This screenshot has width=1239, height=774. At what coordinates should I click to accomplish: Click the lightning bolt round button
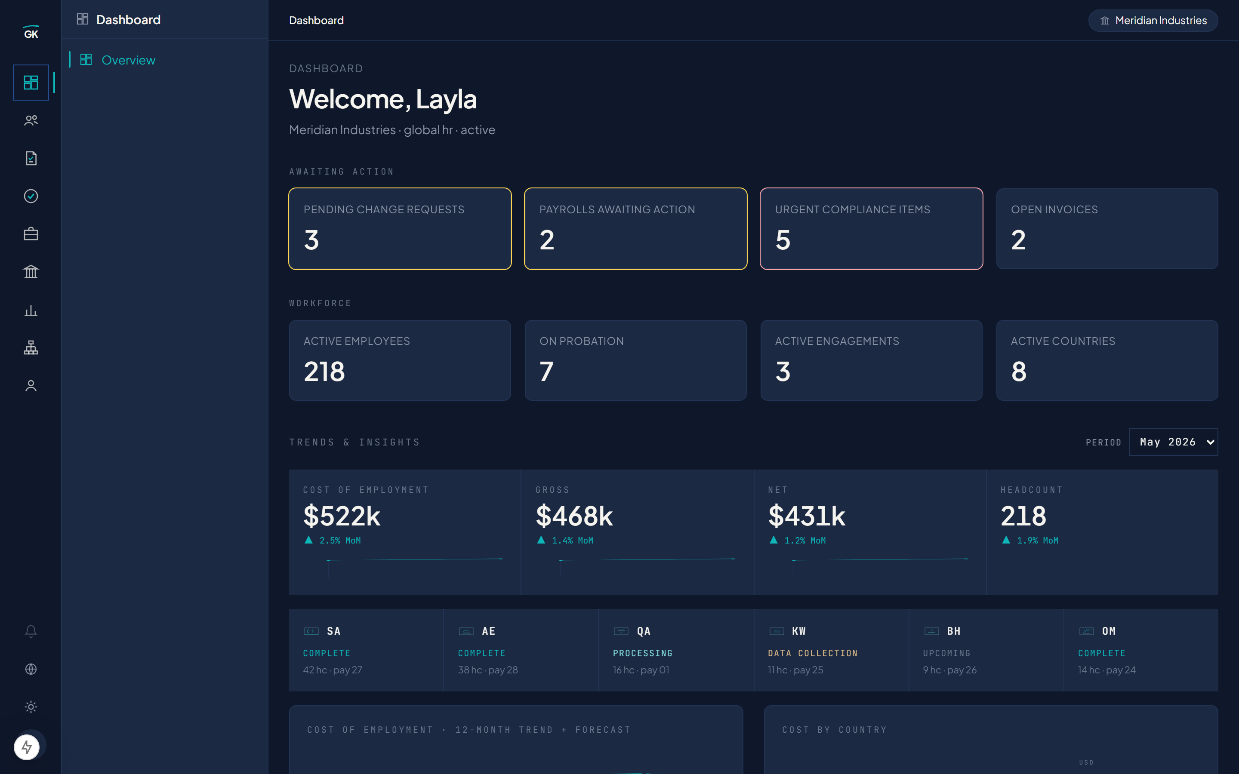(27, 747)
